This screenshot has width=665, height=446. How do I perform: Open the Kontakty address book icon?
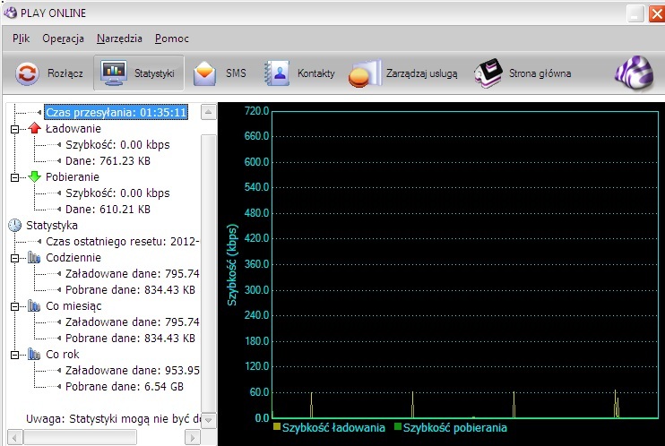(277, 73)
